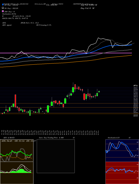The image size is (139, 184).
Task: Open the red RSI chart panel
Action: pyautogui.click(x=122, y=173)
